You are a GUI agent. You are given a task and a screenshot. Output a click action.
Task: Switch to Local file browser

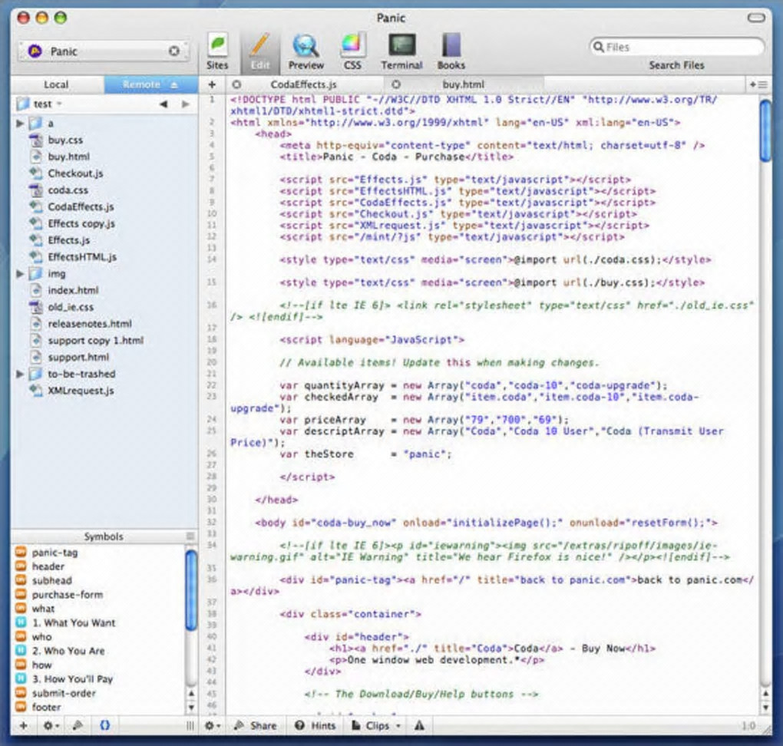click(x=56, y=84)
